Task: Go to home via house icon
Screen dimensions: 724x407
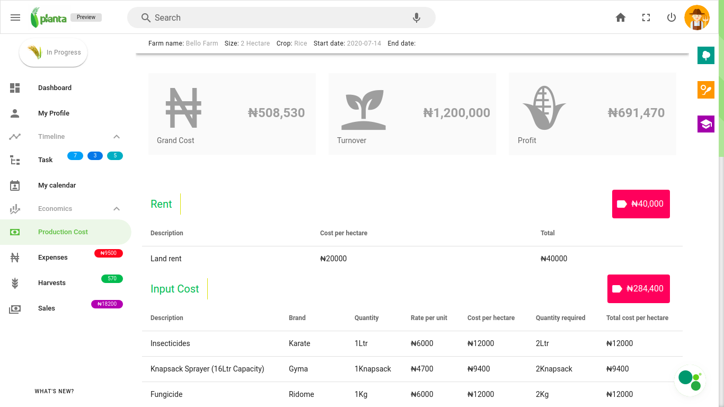Action: coord(621,17)
